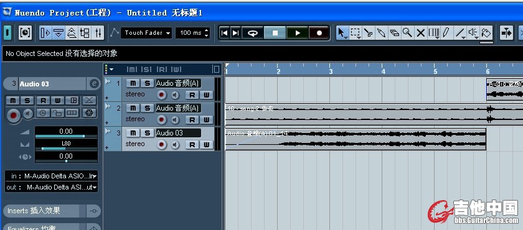The width and height of the screenshot is (523, 230).
Task: Select the Object Selection arrow tool
Action: [342, 32]
